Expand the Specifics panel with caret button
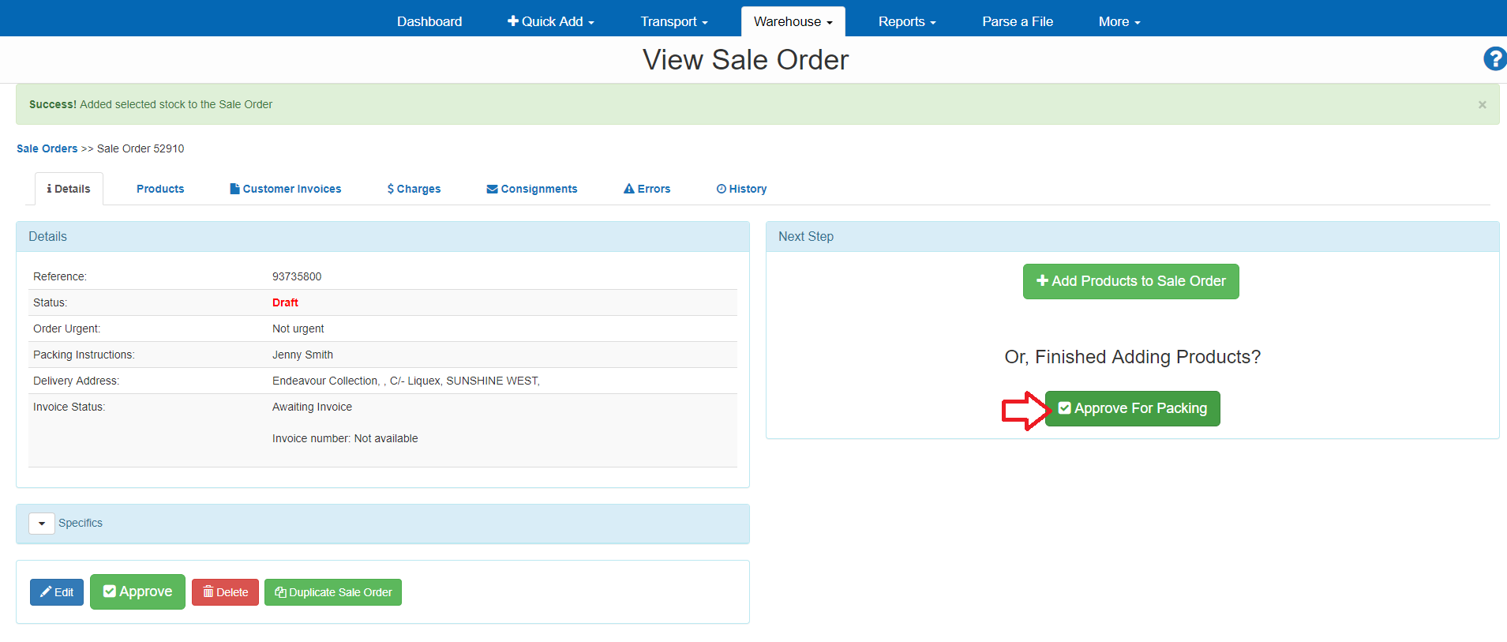Viewport: 1507px width, 642px height. tap(42, 524)
